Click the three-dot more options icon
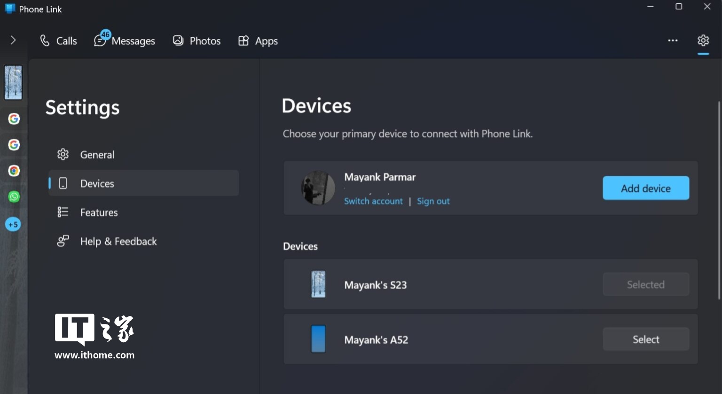The image size is (722, 394). (673, 40)
